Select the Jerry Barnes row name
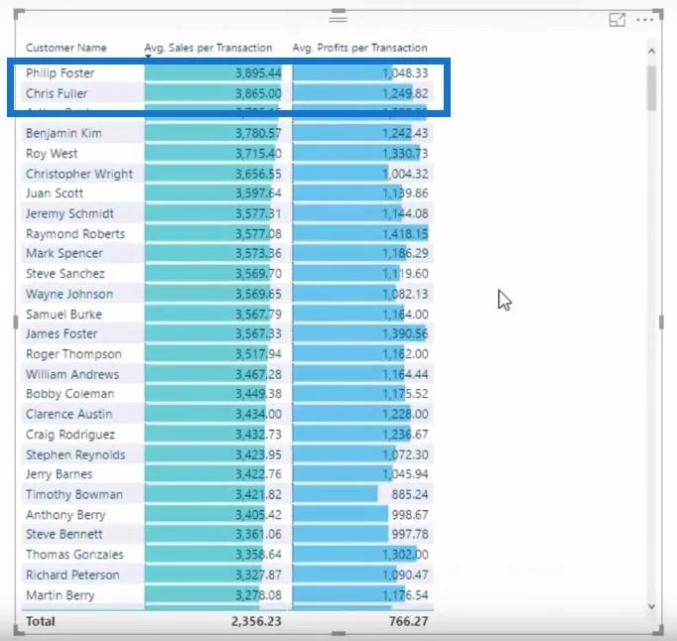Screen dimensions: 677x641 (x=60, y=473)
